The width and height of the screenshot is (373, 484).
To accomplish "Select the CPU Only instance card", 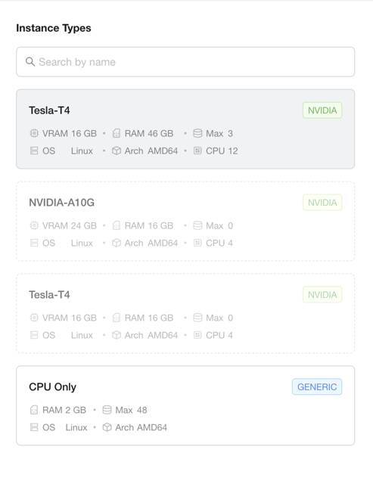I will [185, 405].
